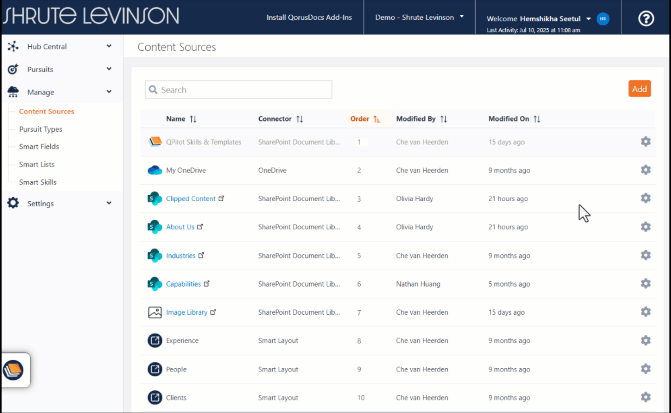Click gear icon for the People row

pyautogui.click(x=645, y=369)
